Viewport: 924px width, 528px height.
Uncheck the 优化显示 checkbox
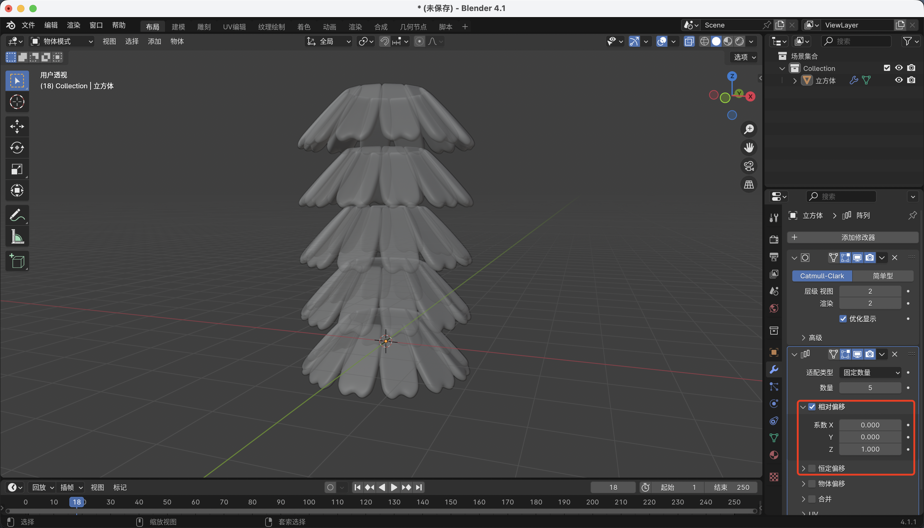(843, 319)
